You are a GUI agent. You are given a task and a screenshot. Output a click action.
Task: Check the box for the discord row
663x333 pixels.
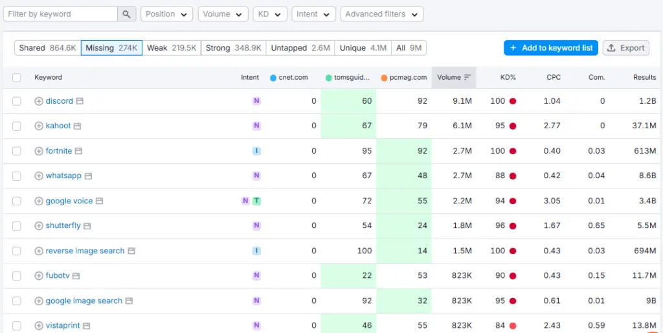pos(17,101)
